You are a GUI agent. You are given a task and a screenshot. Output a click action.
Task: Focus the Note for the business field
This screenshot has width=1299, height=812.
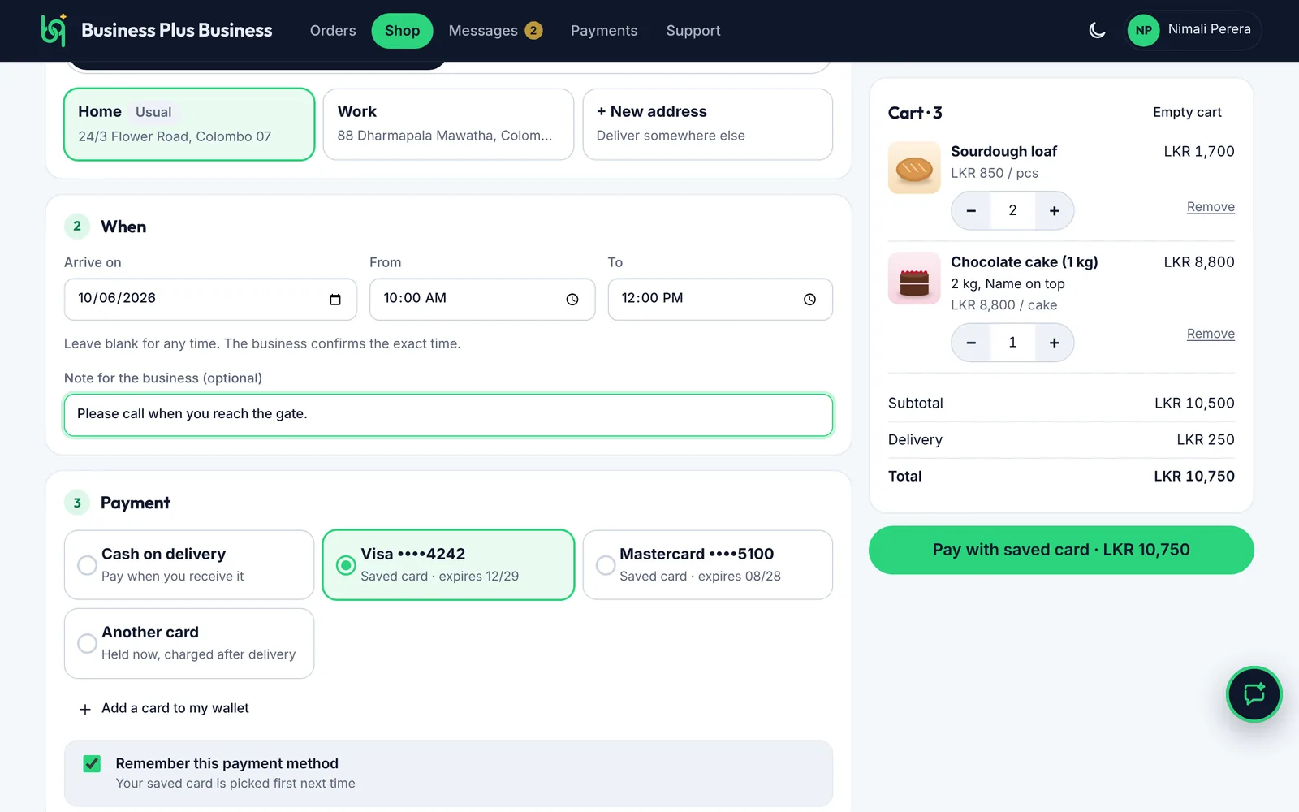pyautogui.click(x=448, y=415)
